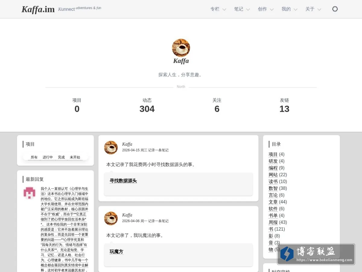The height and width of the screenshot is (272, 362).
Task: Open the 关于 navigation menu
Action: pyautogui.click(x=310, y=9)
